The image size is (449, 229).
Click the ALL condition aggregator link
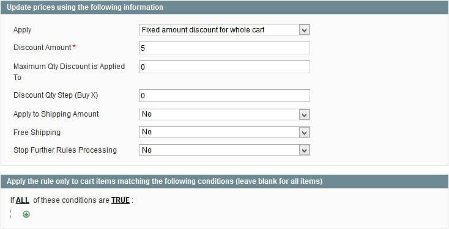[x=23, y=200]
